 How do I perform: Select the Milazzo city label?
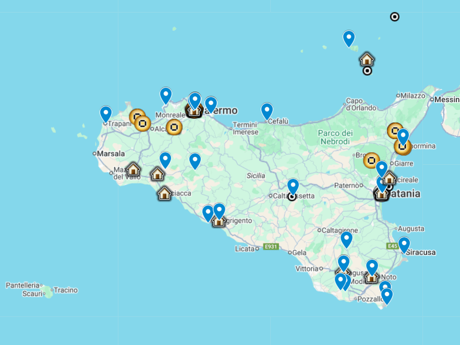click(413, 95)
